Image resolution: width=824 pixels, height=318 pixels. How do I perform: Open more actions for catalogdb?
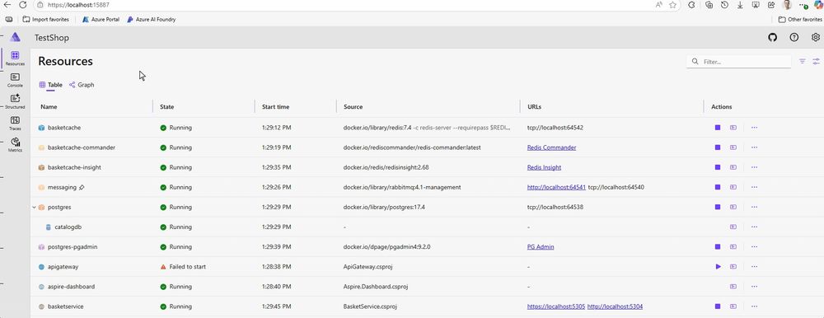(754, 227)
